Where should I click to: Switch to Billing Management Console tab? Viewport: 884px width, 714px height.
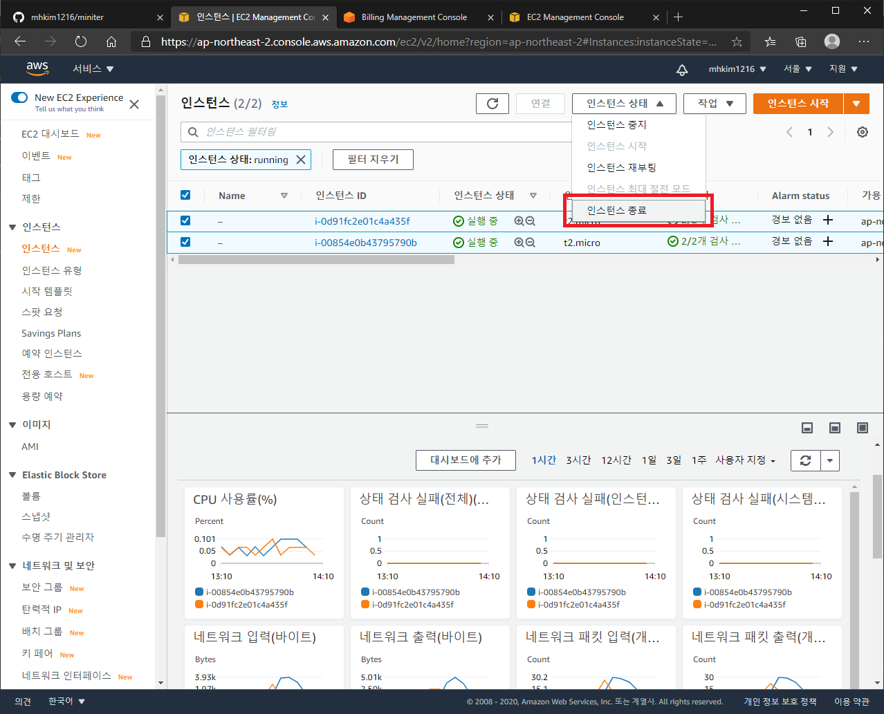(x=418, y=17)
